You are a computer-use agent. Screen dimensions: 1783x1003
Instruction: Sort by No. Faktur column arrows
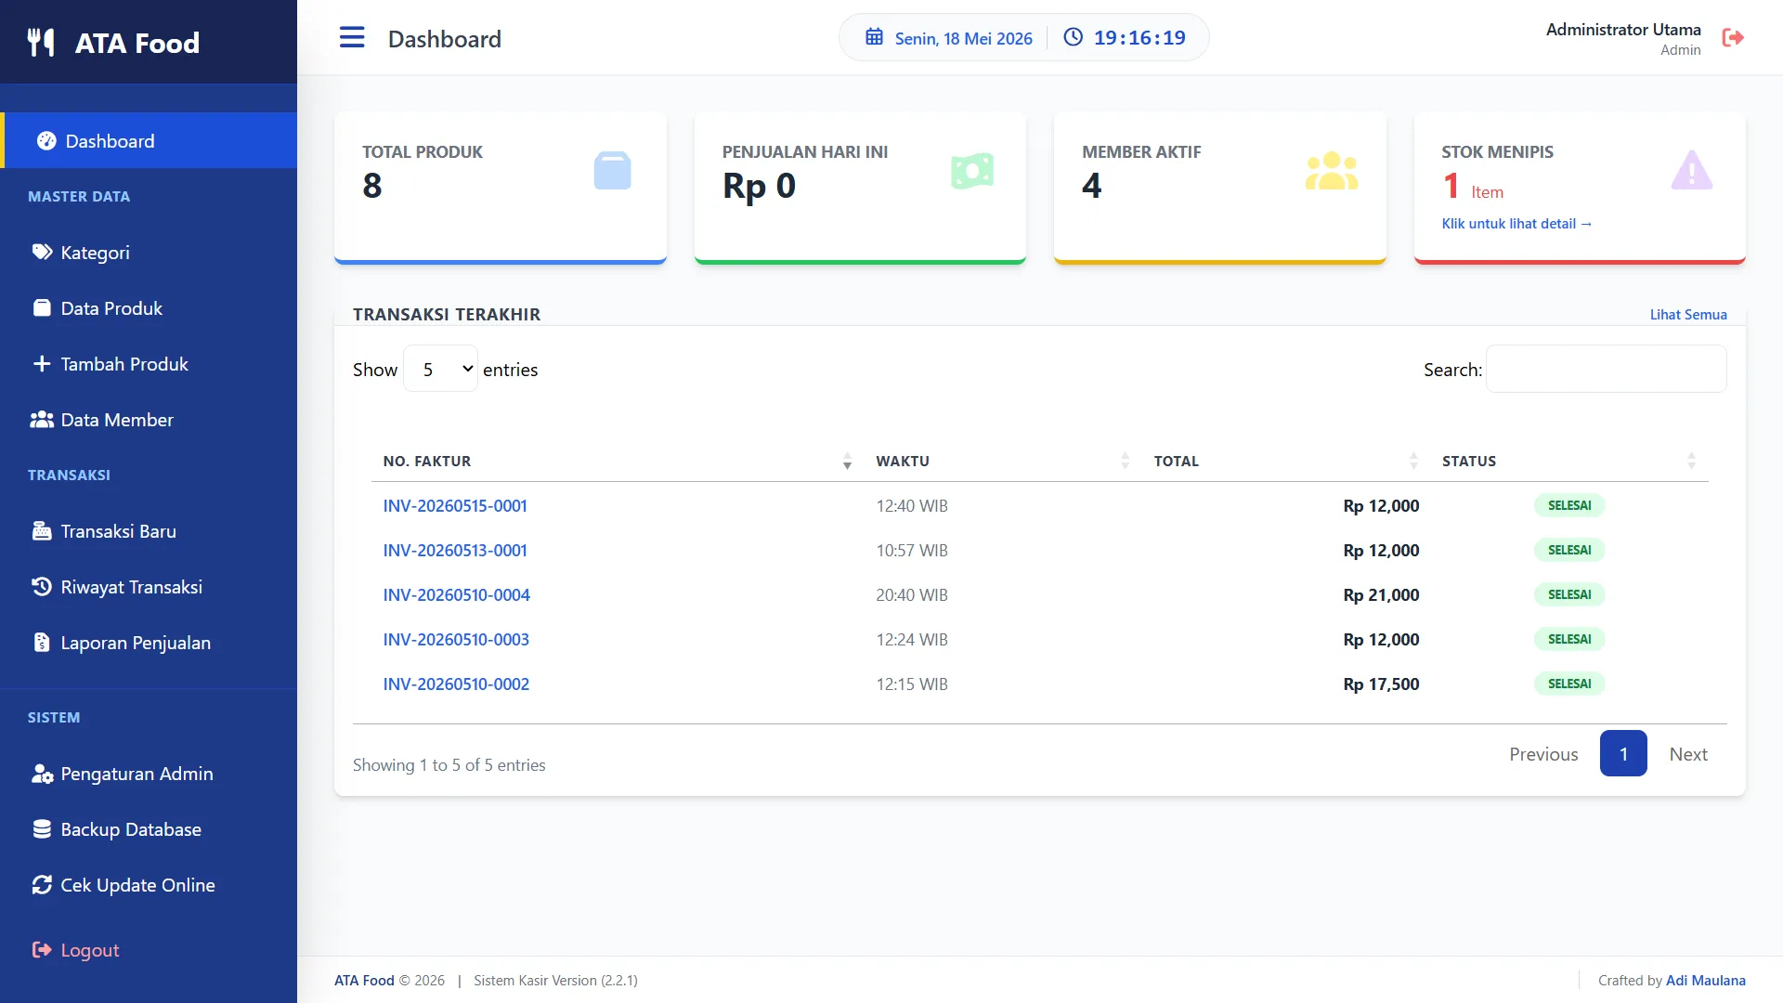847,462
